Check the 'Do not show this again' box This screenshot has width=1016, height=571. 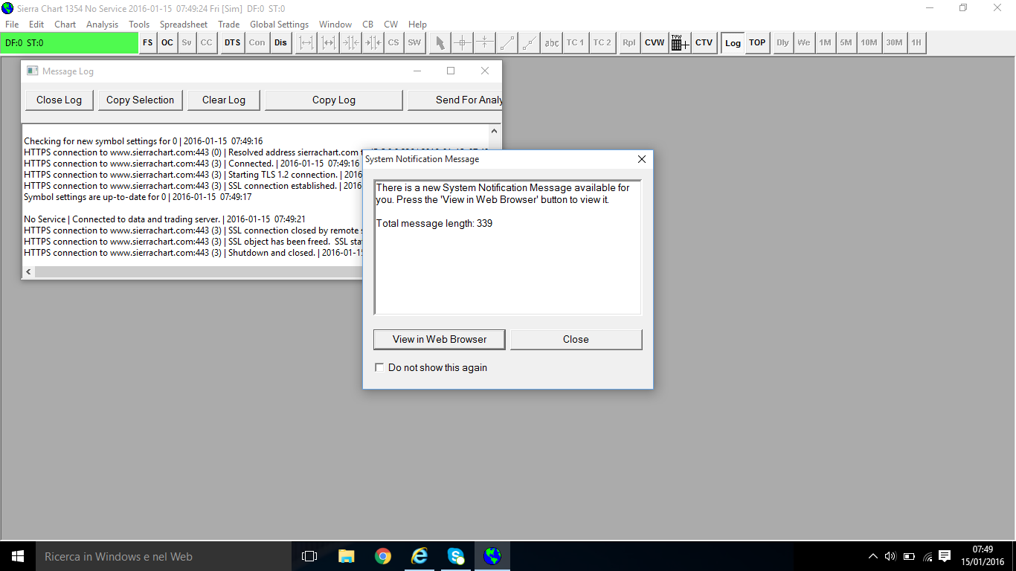pos(380,367)
